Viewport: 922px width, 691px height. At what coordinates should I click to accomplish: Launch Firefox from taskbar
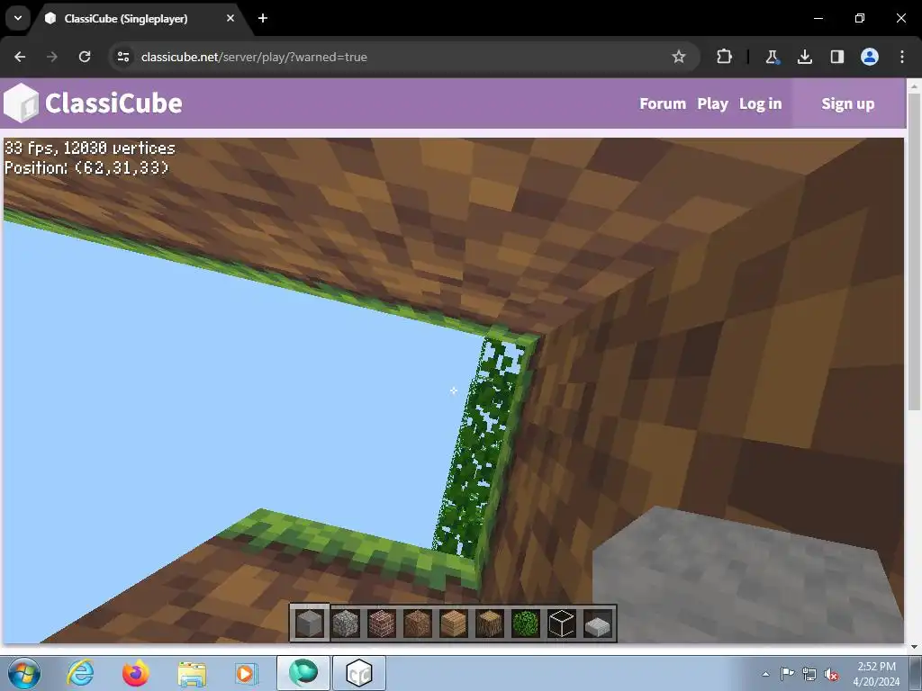136,673
